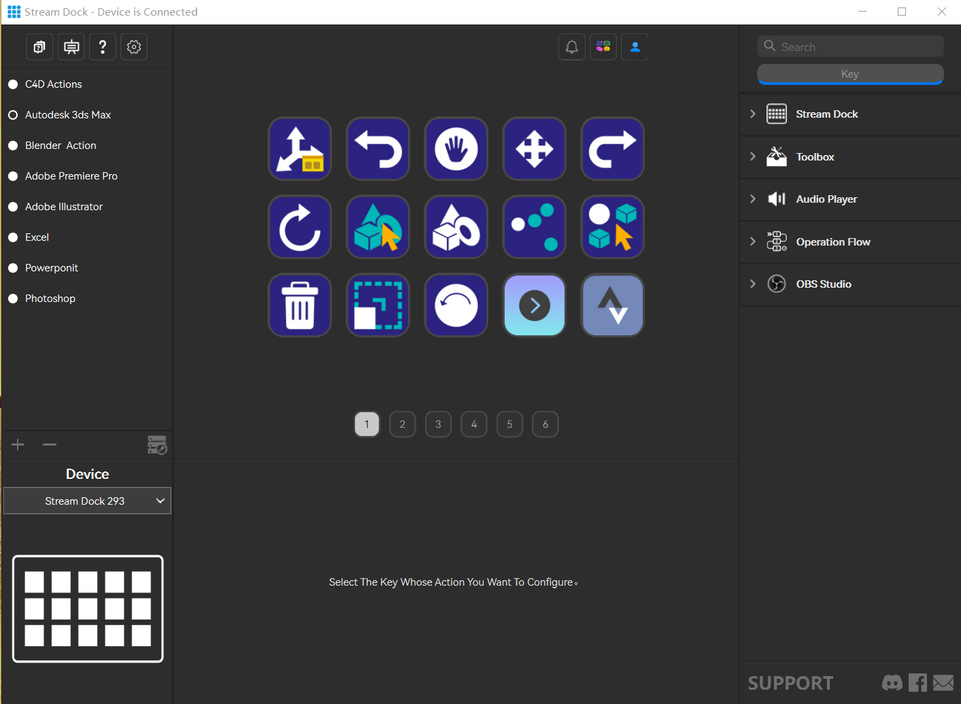
Task: Select the next page chevron key
Action: click(x=535, y=305)
